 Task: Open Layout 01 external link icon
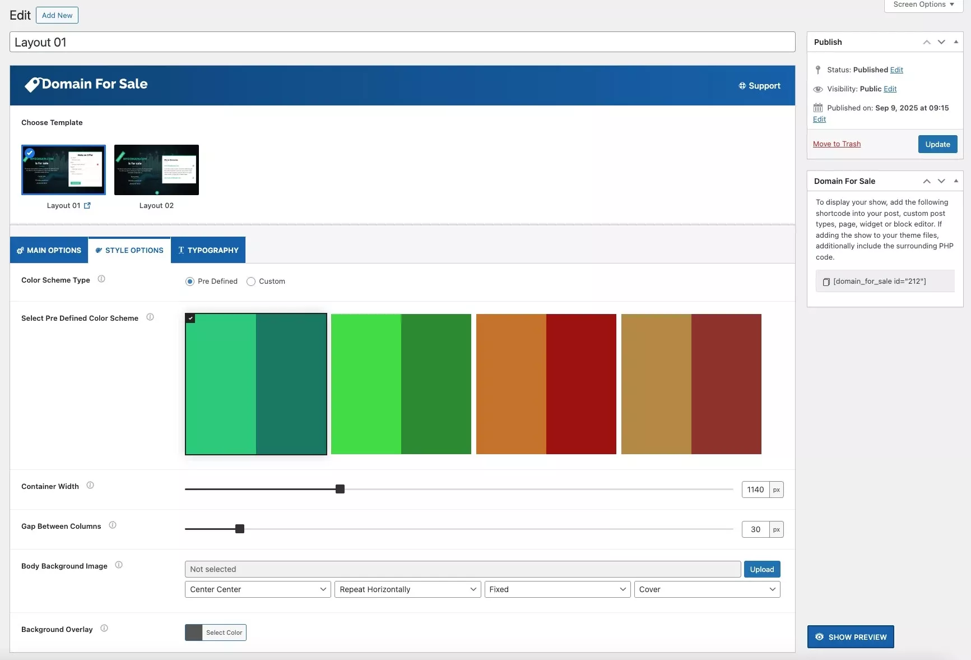click(x=87, y=206)
